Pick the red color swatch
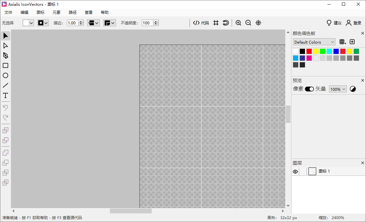This screenshot has width=366, height=222. click(x=309, y=51)
